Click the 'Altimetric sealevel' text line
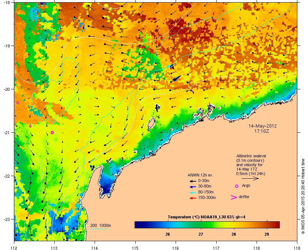308x250 pixels. pos(251,156)
